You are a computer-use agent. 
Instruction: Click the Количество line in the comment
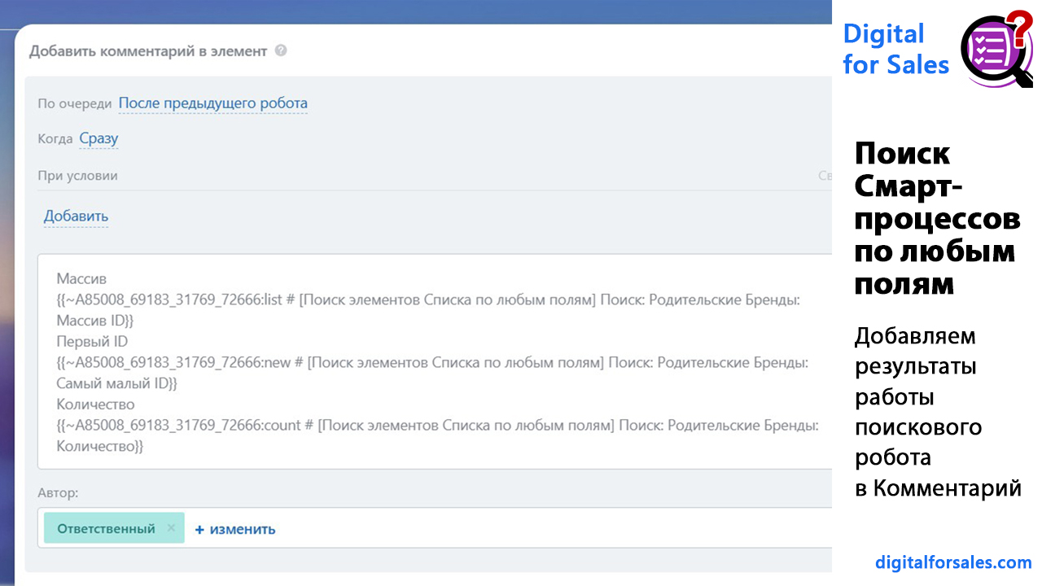[x=96, y=404]
